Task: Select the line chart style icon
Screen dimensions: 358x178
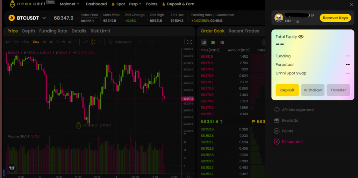Action: click(x=85, y=42)
